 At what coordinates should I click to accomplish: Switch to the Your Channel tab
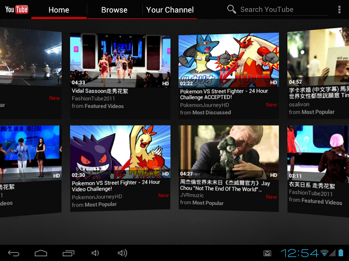[x=170, y=10]
